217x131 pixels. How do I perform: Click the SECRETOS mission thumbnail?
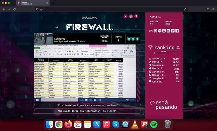pyautogui.click(x=43, y=38)
